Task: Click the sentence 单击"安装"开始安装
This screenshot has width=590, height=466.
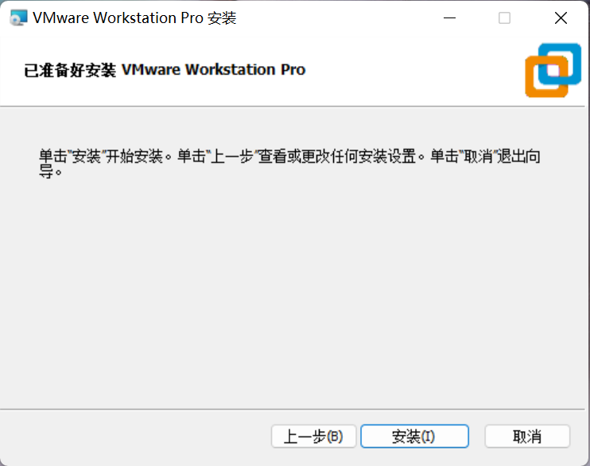Action: (x=105, y=156)
